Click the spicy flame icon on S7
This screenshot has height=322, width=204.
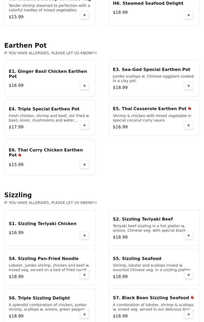[192, 298]
